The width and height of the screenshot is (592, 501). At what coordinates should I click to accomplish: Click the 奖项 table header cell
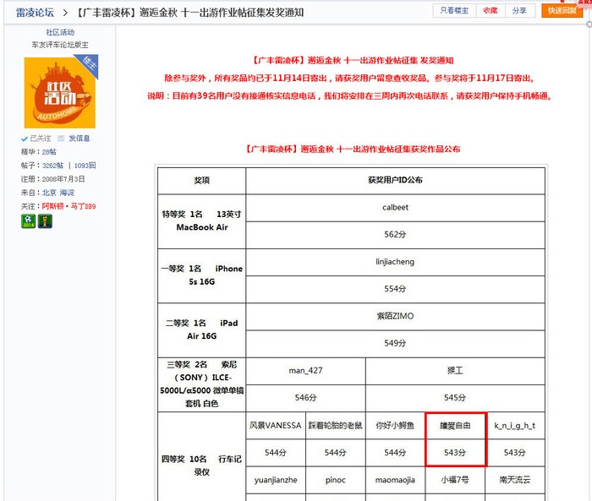click(201, 181)
